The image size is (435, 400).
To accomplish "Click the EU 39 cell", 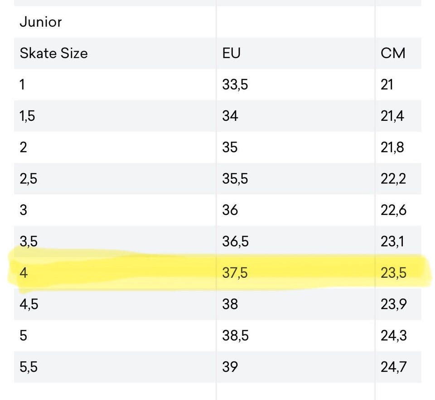I will (x=230, y=367).
